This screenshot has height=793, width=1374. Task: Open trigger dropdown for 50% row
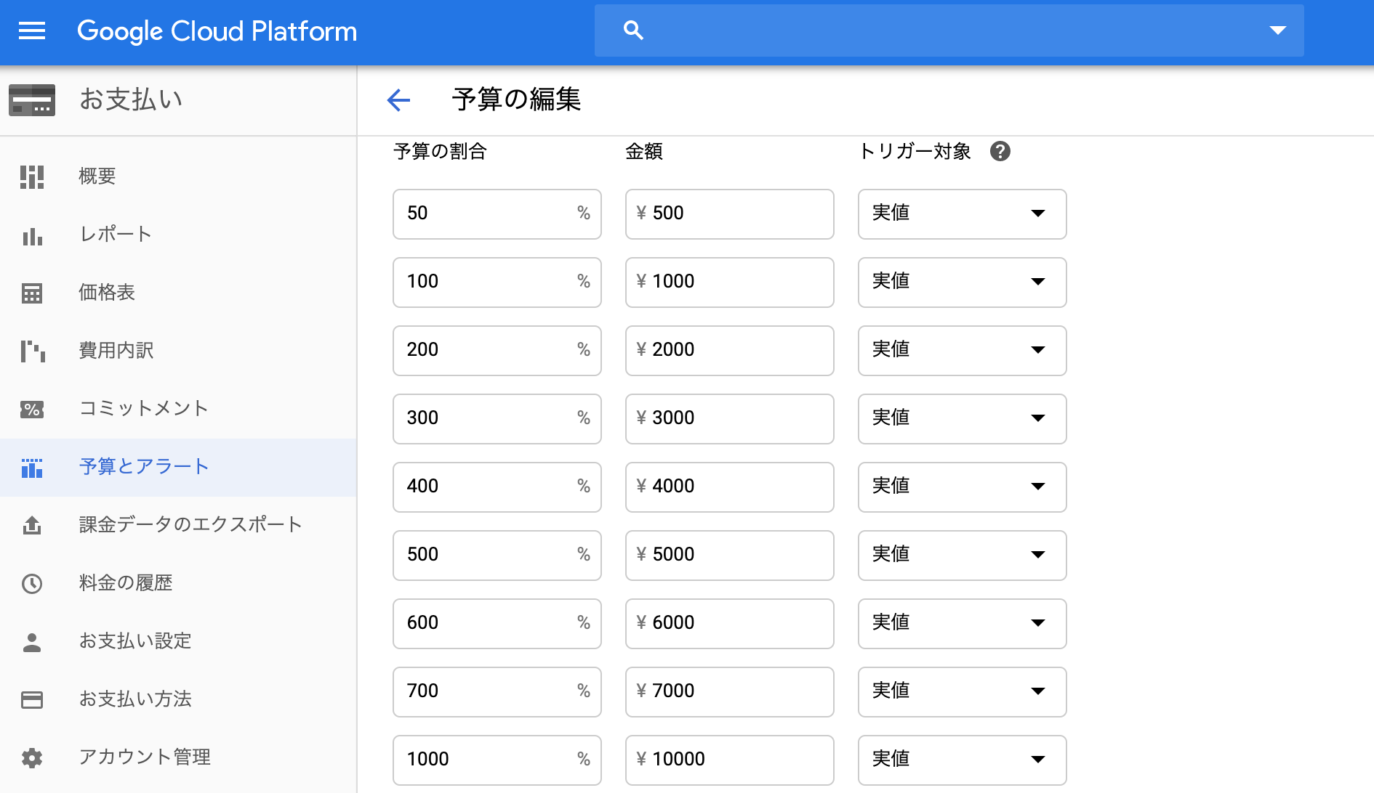[962, 214]
